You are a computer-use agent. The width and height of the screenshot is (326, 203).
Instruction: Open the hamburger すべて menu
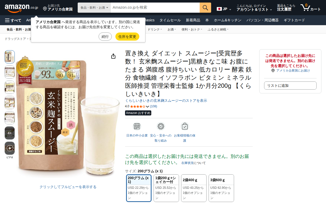(13, 20)
